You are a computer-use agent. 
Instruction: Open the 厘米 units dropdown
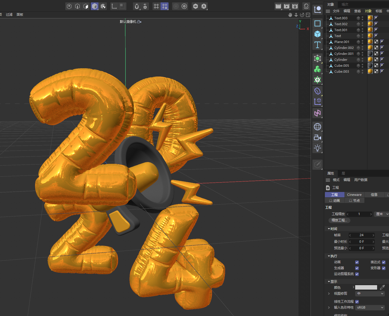tap(382, 214)
